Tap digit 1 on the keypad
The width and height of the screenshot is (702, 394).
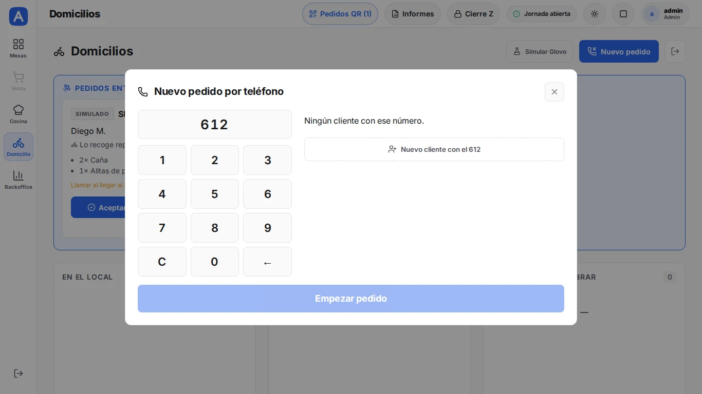click(x=162, y=160)
